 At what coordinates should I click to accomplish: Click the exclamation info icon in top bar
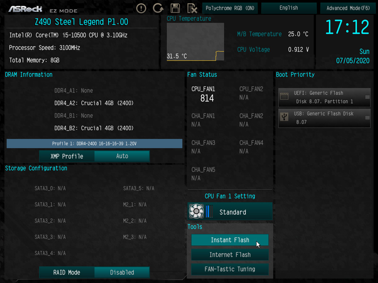(x=141, y=8)
